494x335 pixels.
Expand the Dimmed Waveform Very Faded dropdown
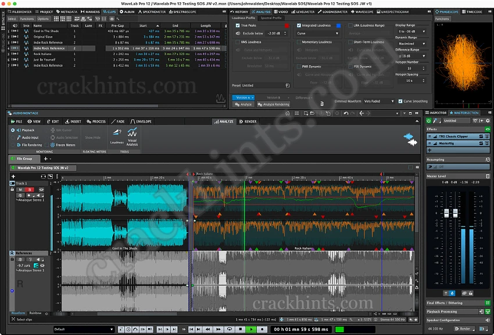point(379,101)
